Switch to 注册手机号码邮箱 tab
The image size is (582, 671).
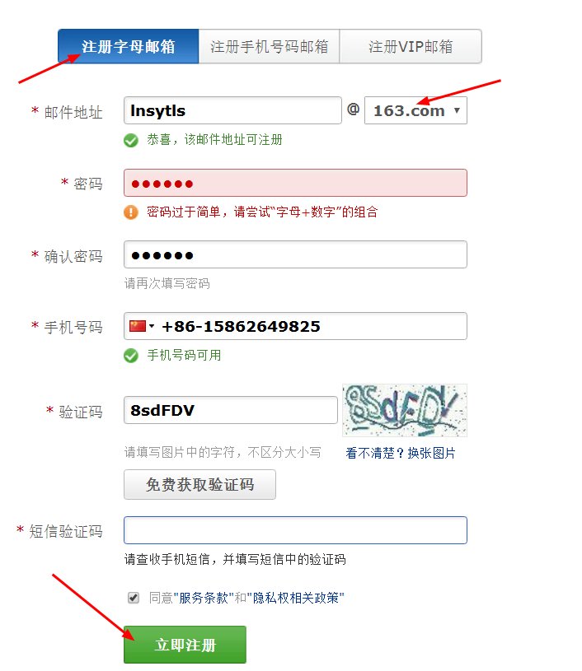[x=269, y=46]
